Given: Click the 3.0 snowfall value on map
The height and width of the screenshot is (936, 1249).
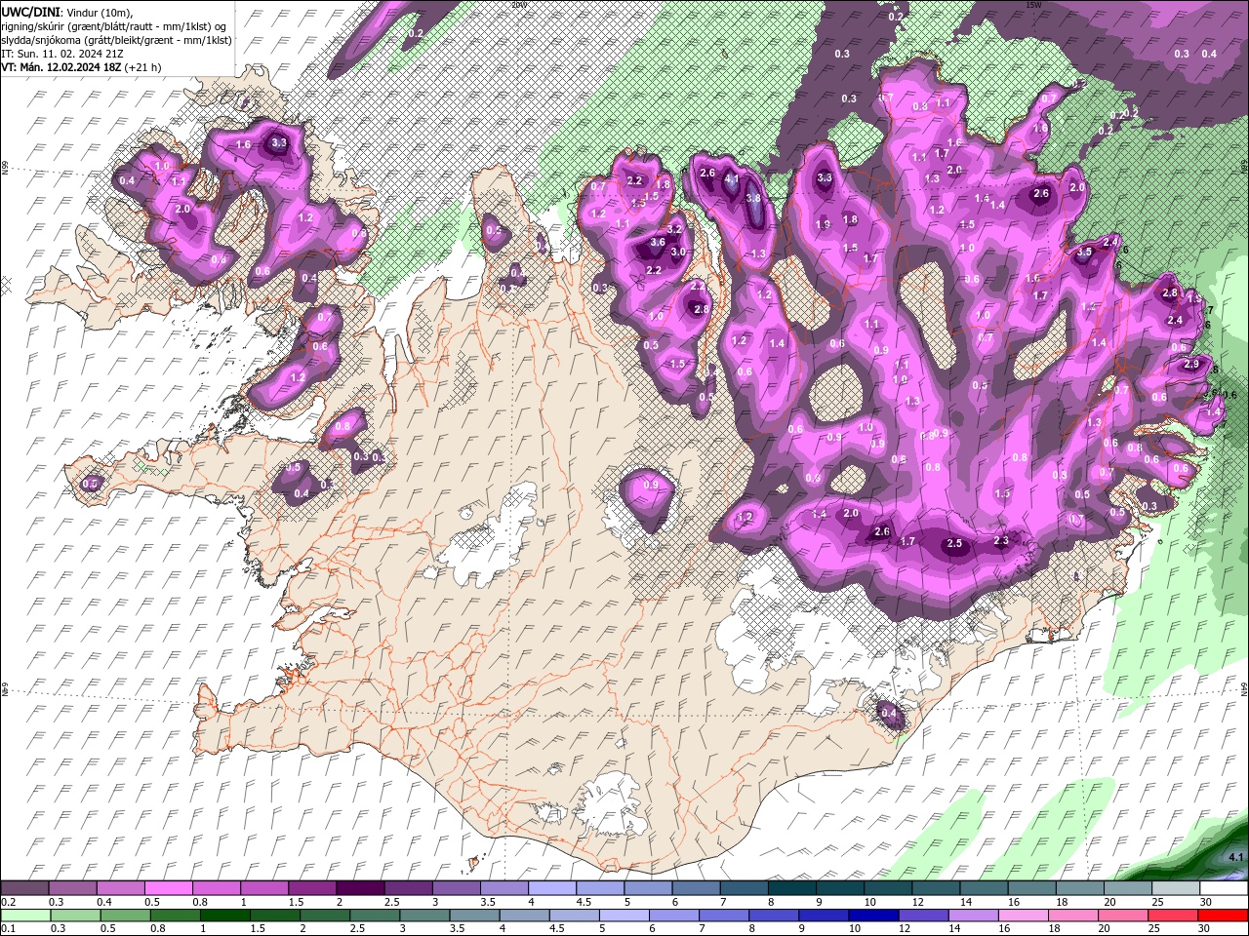Looking at the screenshot, I should (677, 253).
